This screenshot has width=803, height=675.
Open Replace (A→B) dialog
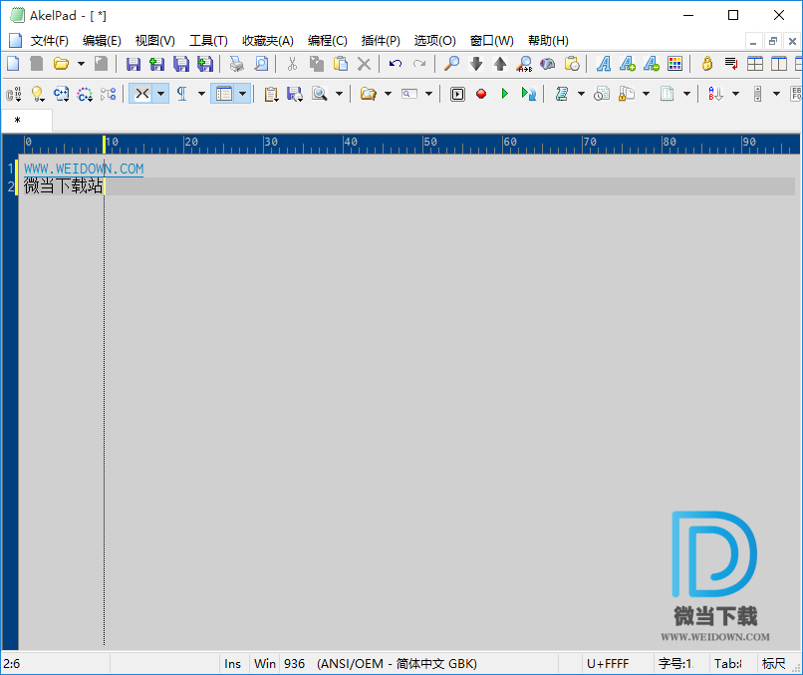point(524,64)
